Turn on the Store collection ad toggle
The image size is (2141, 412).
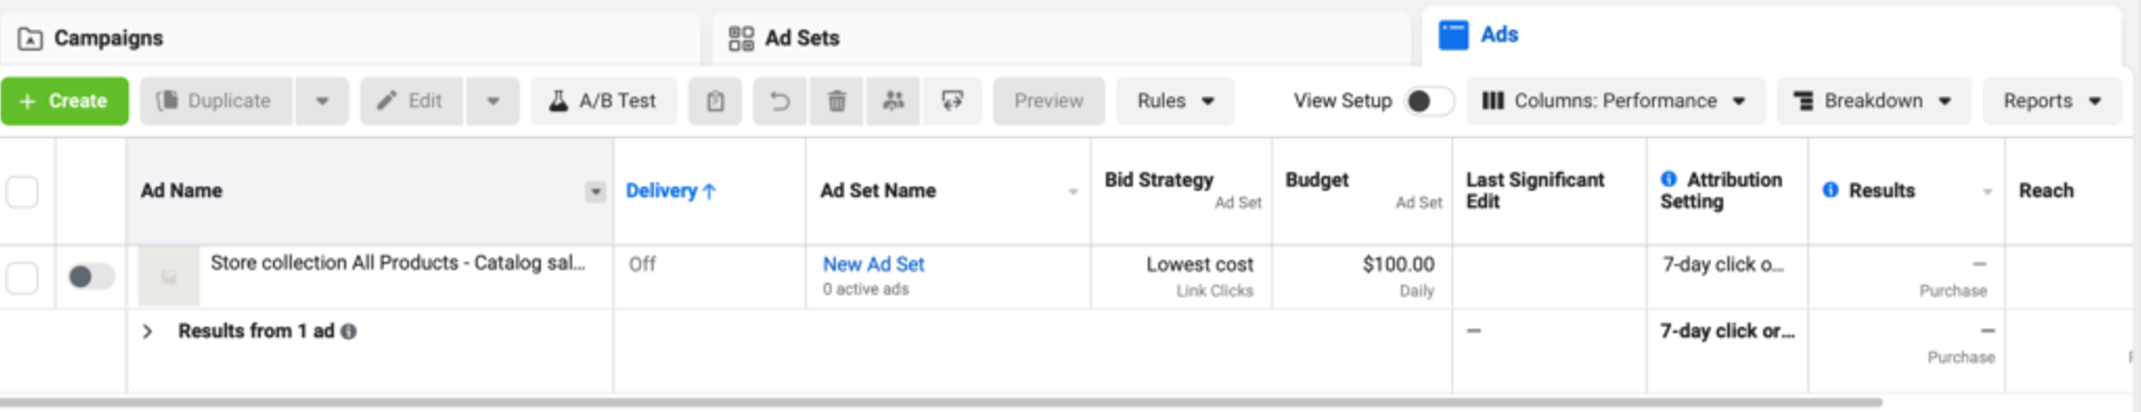[x=91, y=277]
